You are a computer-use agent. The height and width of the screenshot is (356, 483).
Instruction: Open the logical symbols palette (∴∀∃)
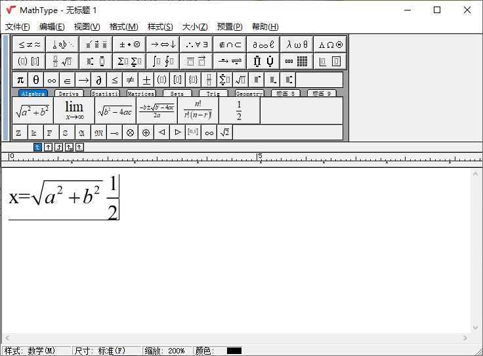pyautogui.click(x=196, y=45)
